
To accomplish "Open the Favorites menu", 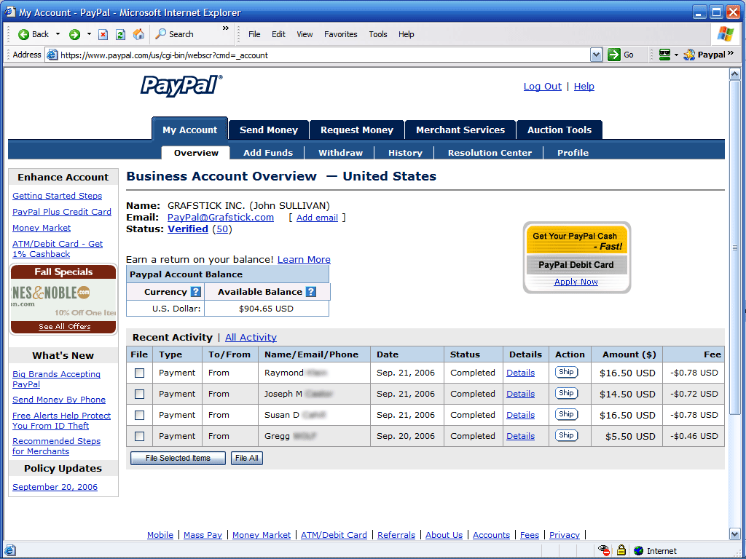I will [x=340, y=34].
